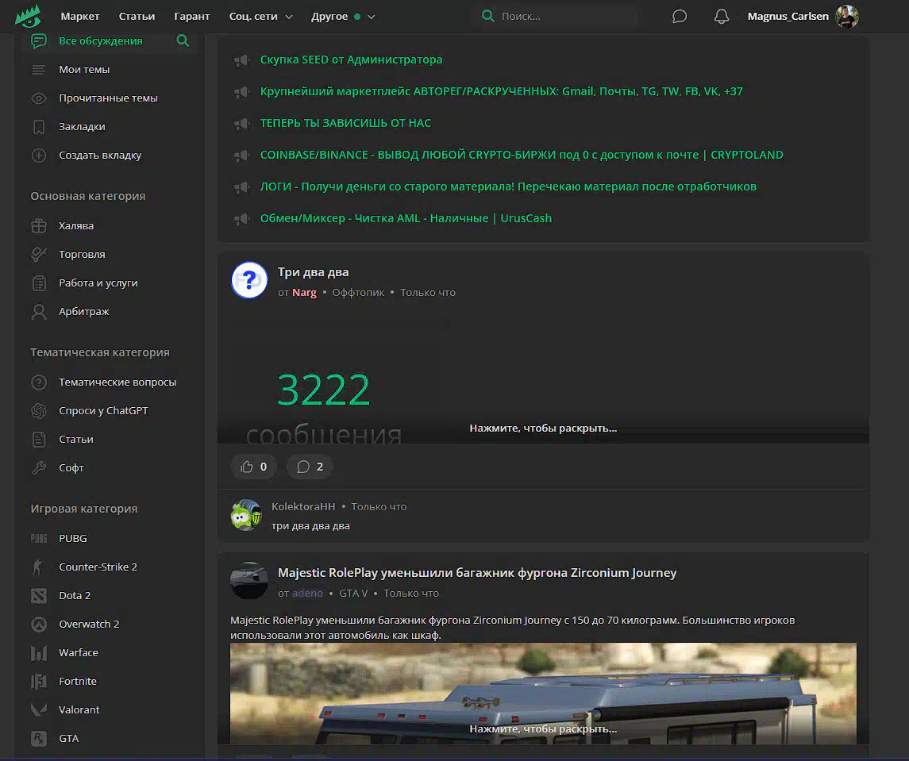
Task: Select Мои темы in sidebar
Action: (84, 70)
